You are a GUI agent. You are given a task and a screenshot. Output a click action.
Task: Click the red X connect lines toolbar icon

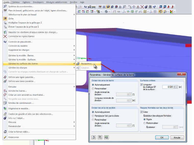point(142,7)
